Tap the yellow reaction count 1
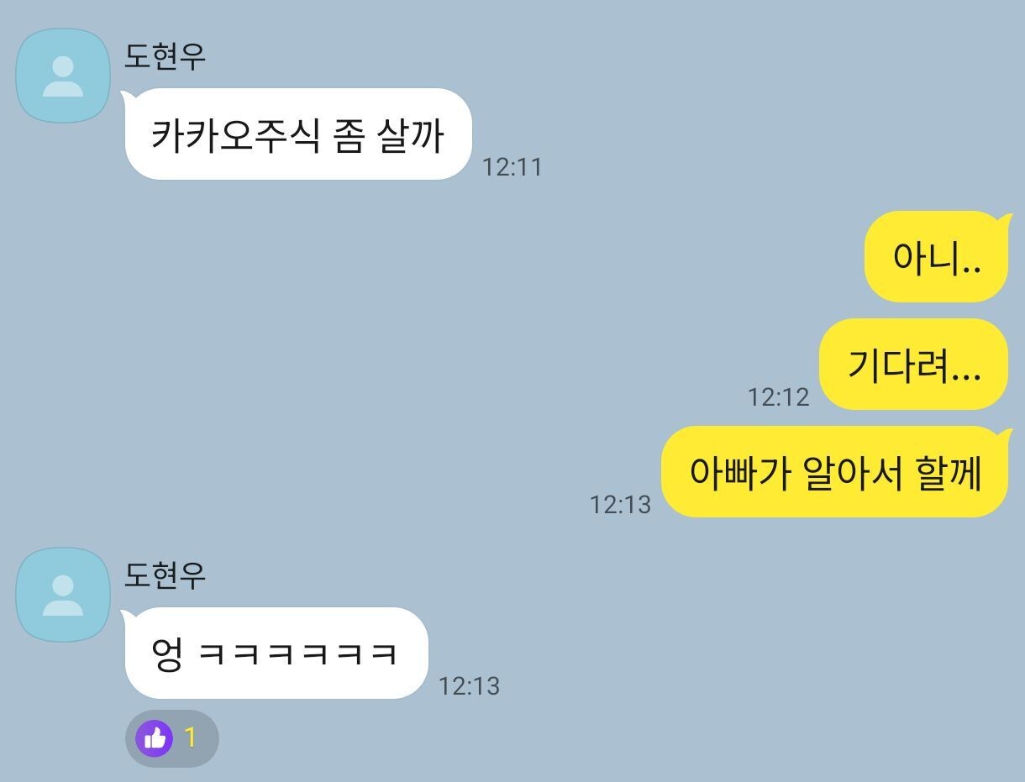 tap(190, 738)
